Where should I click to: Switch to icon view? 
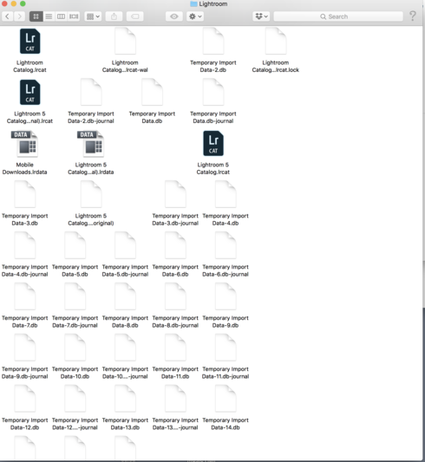(x=36, y=16)
